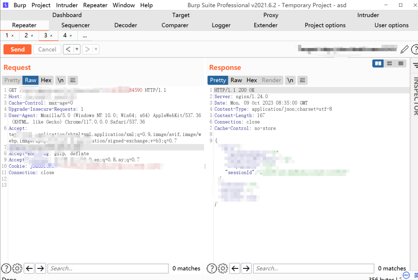Open response search help icon
Viewport: 418px width, 280px height.
point(212,268)
